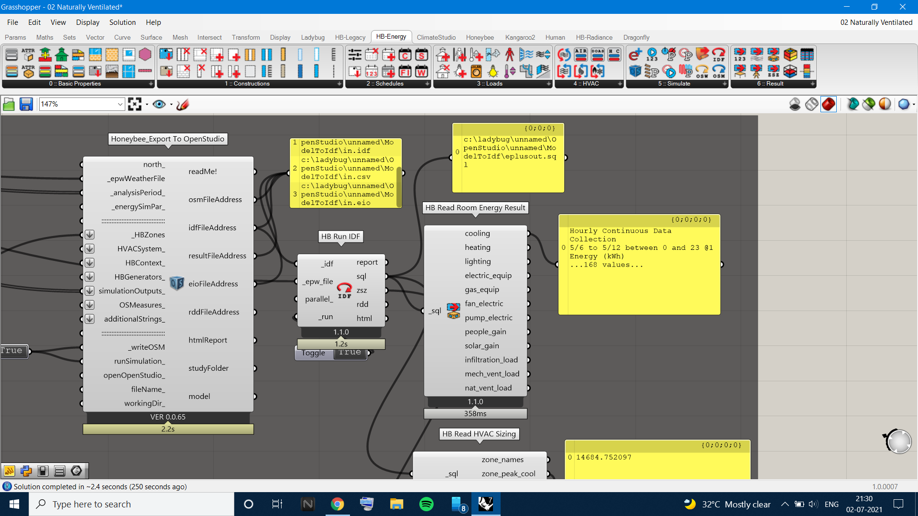Click the canvas compass navigation widget

tap(898, 441)
